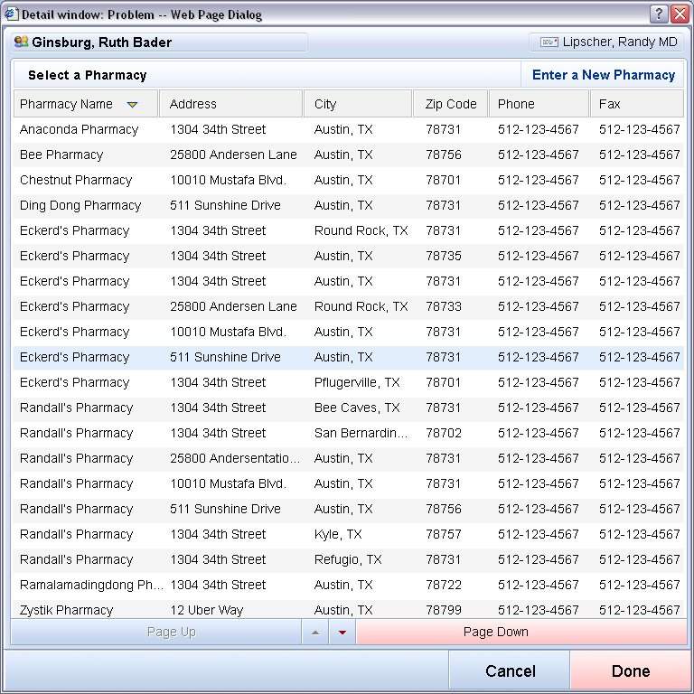The width and height of the screenshot is (694, 694).
Task: Click zip code 78799
Action: tap(444, 610)
